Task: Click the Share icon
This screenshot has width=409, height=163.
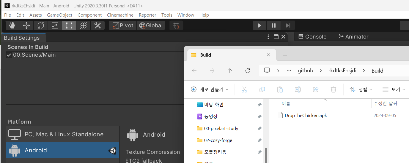Action: point(316,89)
